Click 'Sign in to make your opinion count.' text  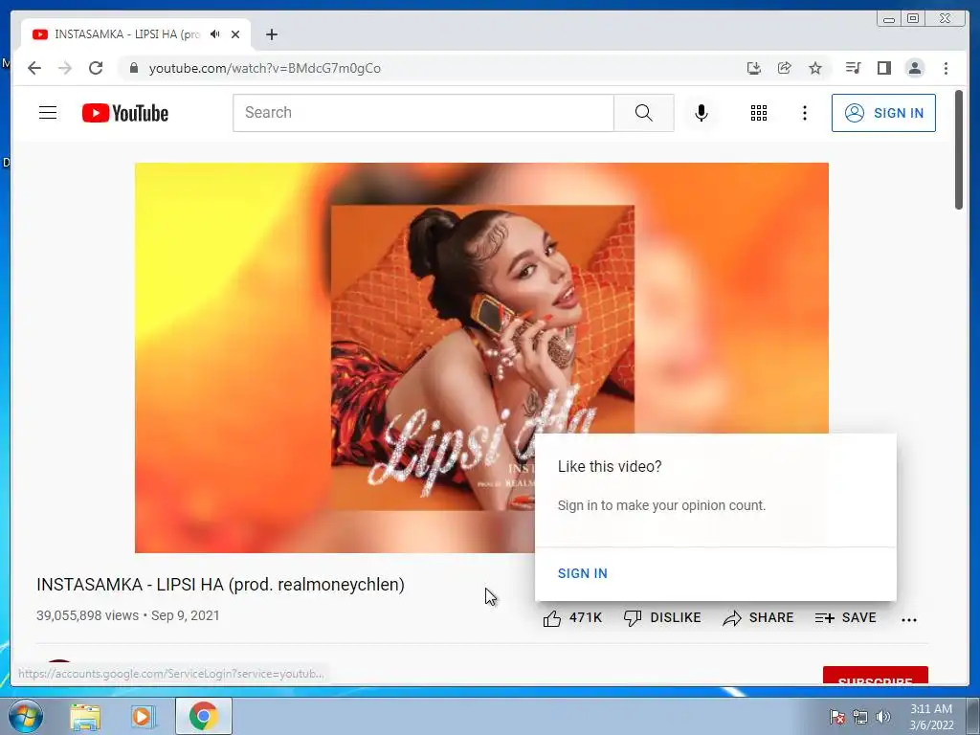(661, 505)
